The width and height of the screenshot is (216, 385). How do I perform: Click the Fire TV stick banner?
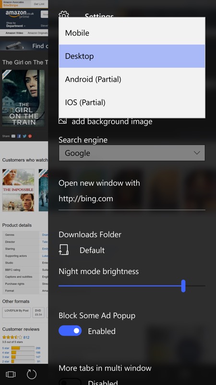(24, 46)
